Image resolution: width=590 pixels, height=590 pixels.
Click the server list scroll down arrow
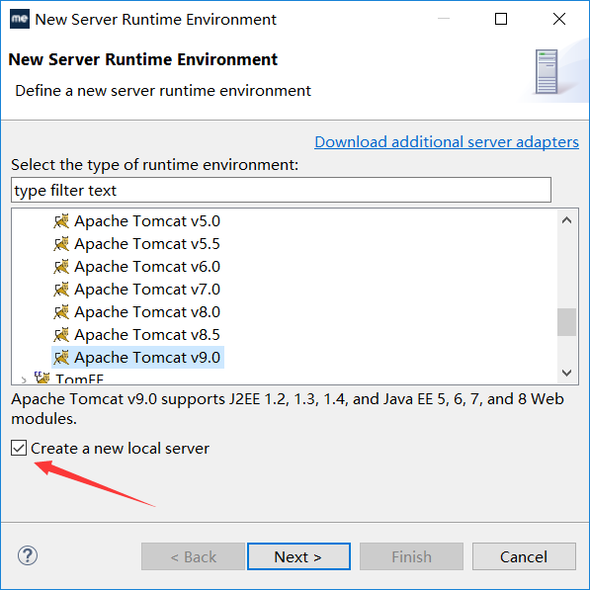(566, 373)
